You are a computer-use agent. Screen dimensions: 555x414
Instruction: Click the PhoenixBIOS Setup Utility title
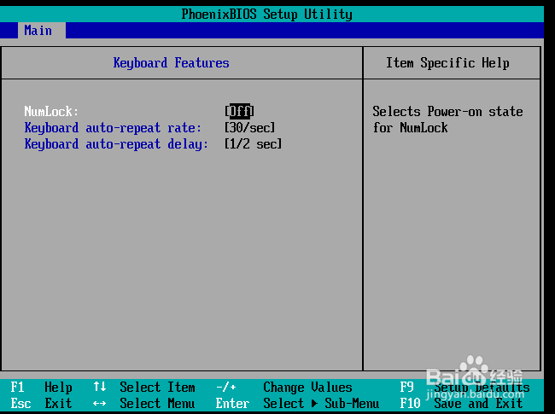(267, 15)
